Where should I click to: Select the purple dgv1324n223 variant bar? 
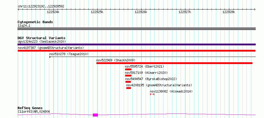136,44
